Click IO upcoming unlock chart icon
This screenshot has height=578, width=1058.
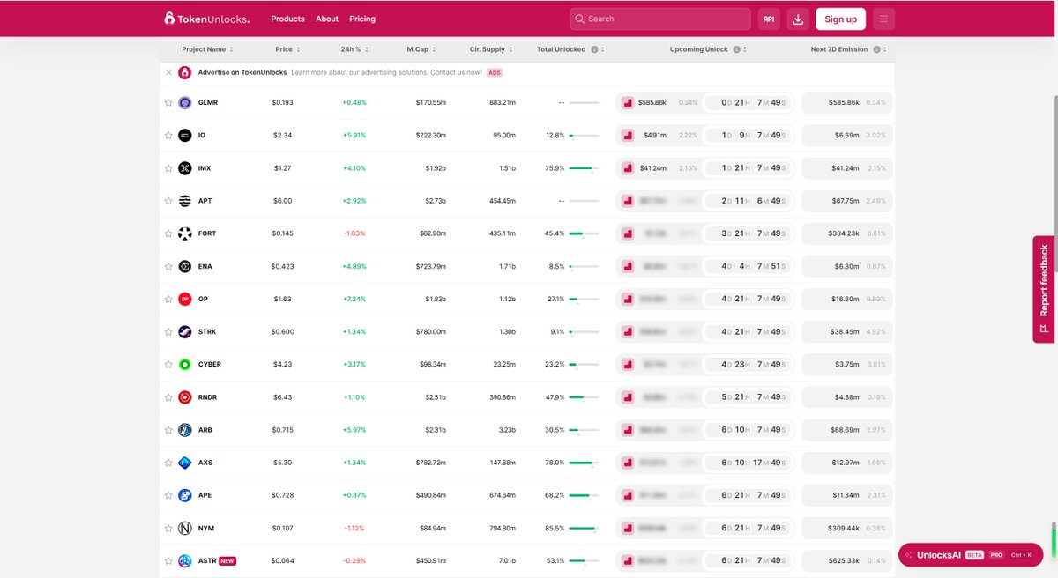tap(628, 136)
